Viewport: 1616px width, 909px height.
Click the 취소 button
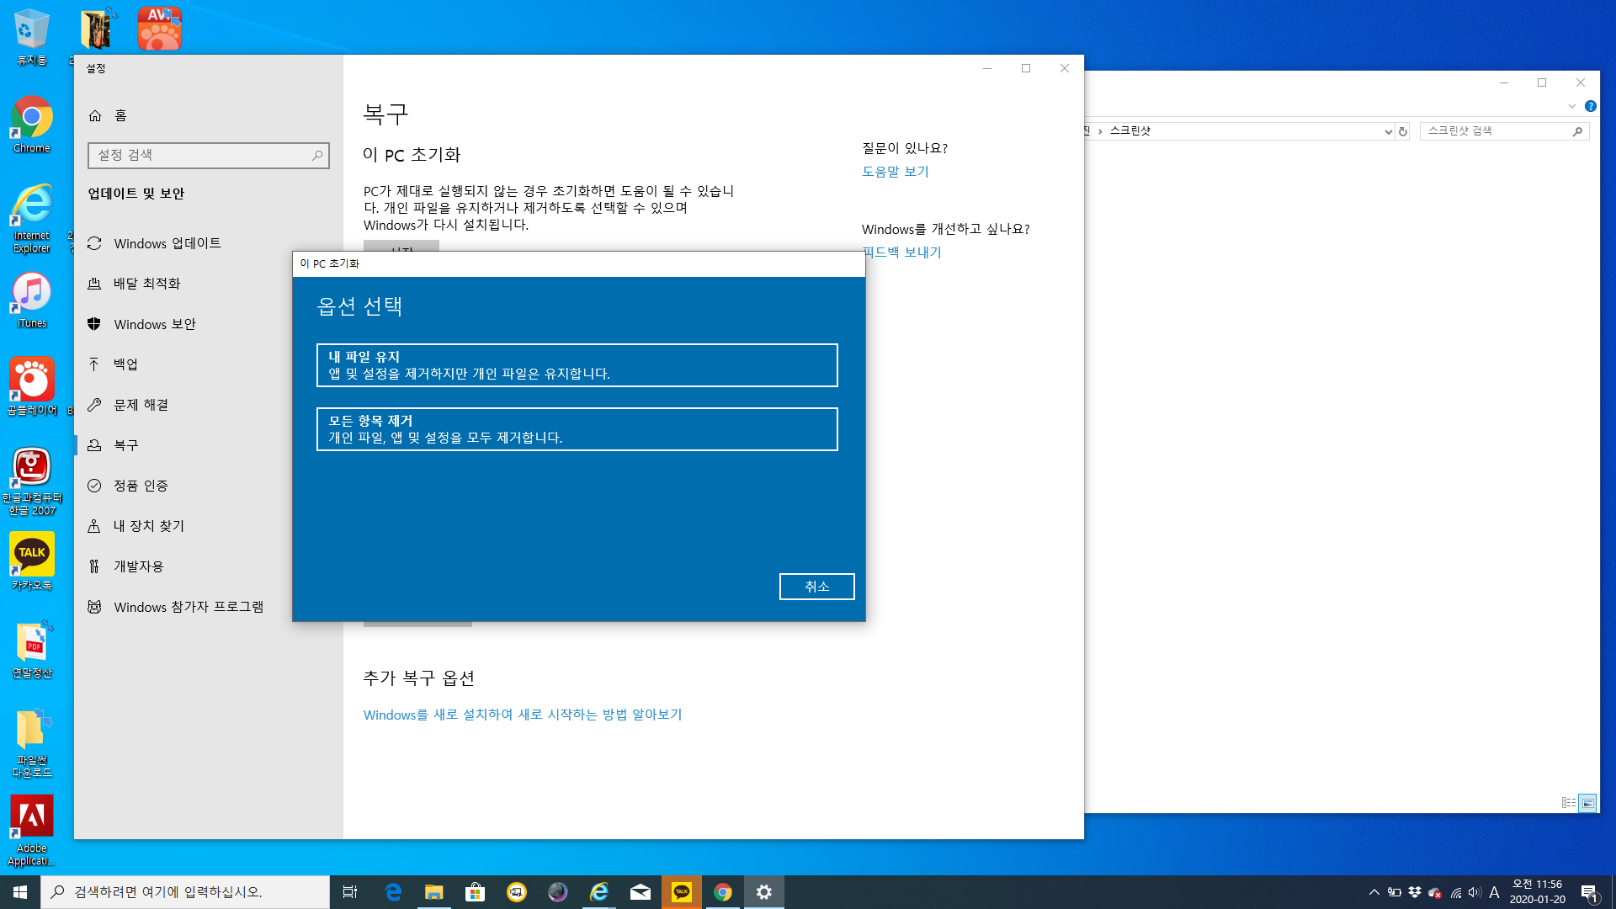tap(816, 587)
